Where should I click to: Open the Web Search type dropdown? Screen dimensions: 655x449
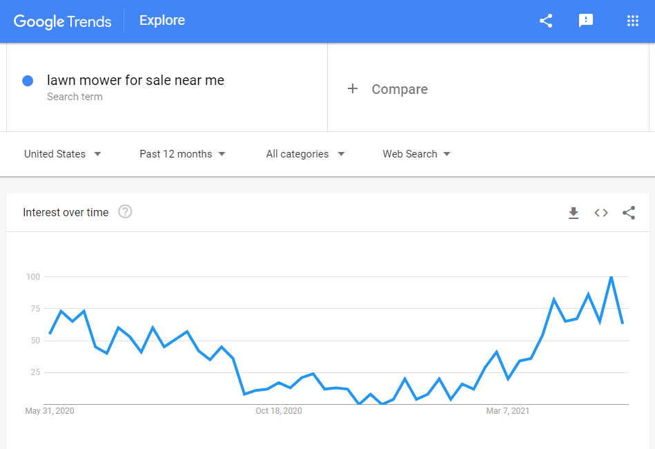pyautogui.click(x=416, y=154)
